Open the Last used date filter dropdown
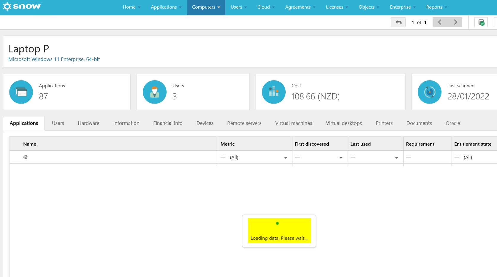Image resolution: width=497 pixels, height=277 pixels. 397,157
